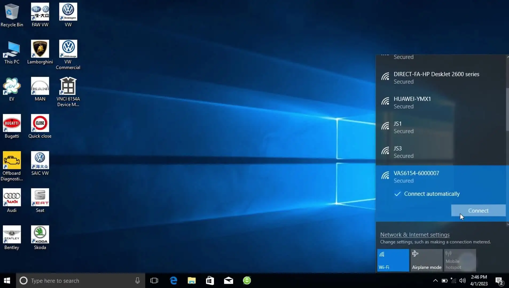Open the green globe app in taskbar
509x288 pixels.
point(247,281)
